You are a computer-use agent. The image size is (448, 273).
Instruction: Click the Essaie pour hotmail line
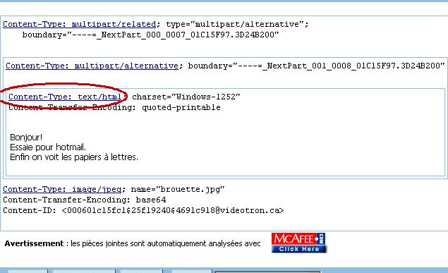pyautogui.click(x=48, y=147)
